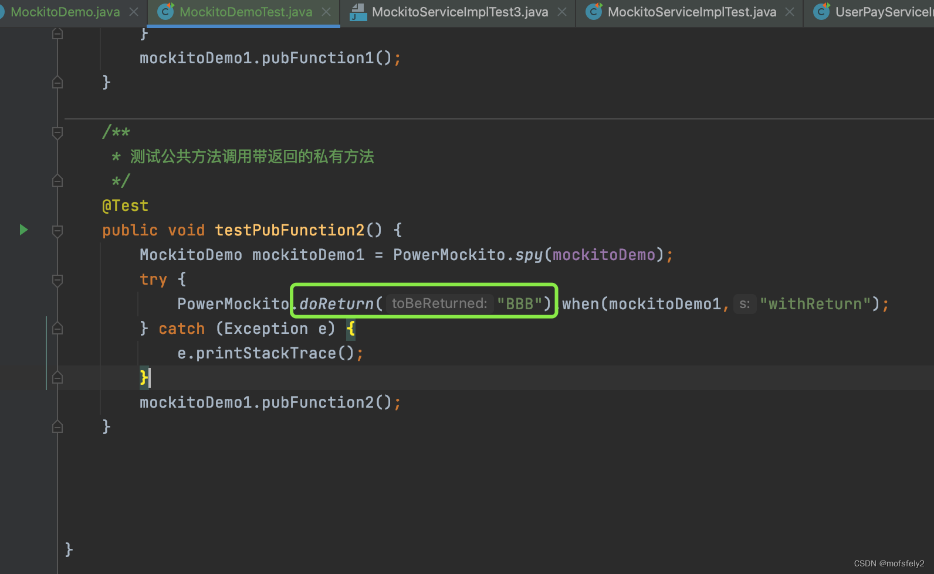
Task: Click the MockitoServiceImplTest.java class icon
Action: [x=594, y=11]
